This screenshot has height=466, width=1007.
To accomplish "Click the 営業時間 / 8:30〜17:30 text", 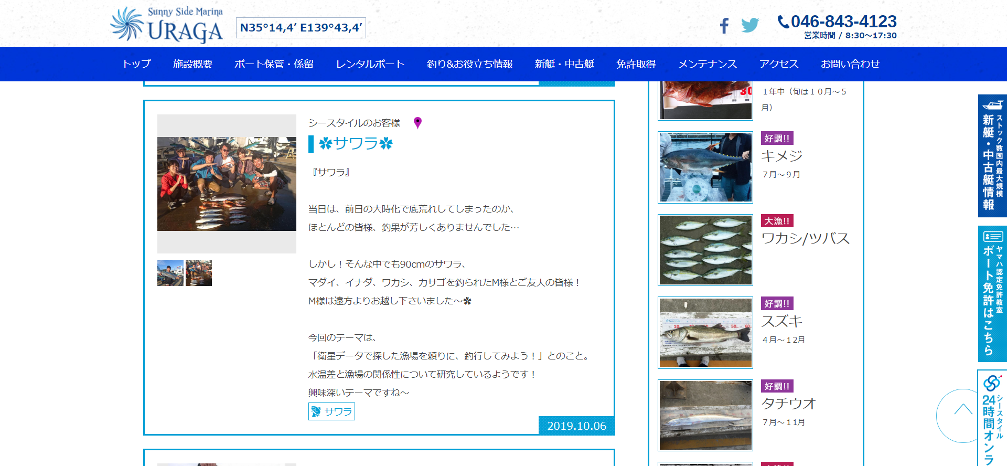I will (850, 35).
